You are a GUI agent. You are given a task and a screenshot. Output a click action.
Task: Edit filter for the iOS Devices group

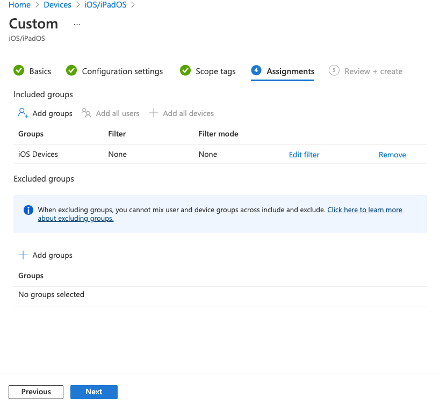point(304,155)
